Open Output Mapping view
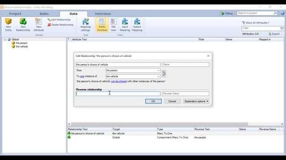 click(137, 25)
